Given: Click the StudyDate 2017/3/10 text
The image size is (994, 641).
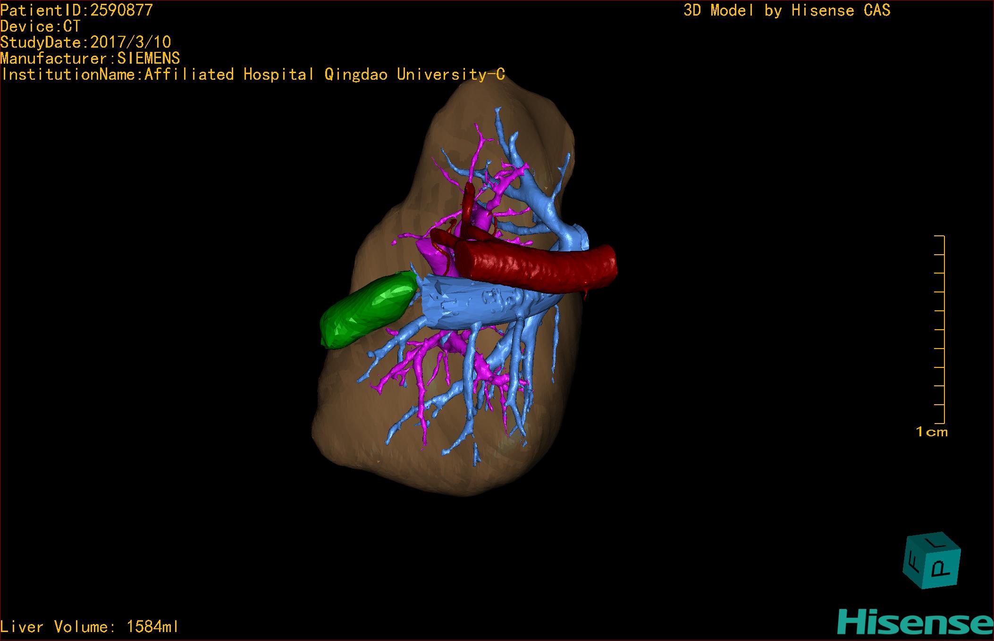Looking at the screenshot, I should [85, 42].
